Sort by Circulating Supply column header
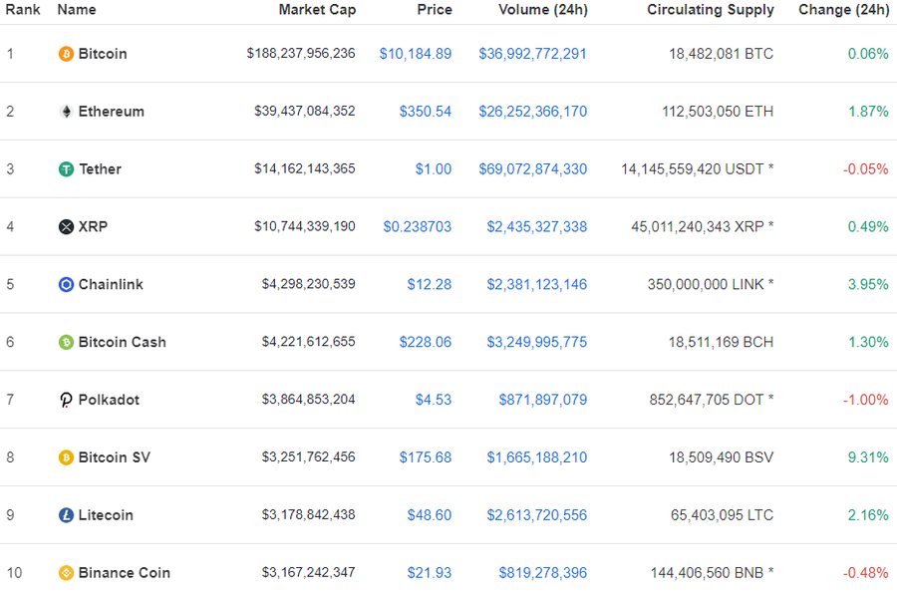Screen dimensions: 897x596 711,10
